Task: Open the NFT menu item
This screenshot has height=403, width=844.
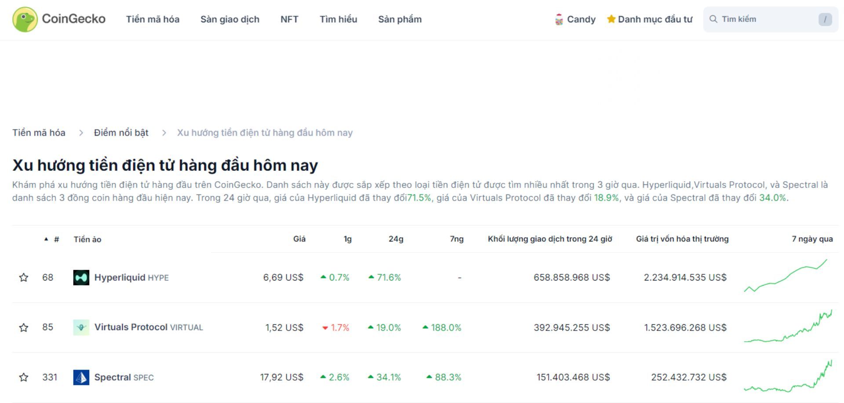Action: point(289,19)
